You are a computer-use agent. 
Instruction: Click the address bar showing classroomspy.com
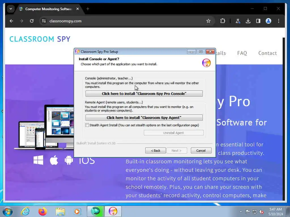click(x=127, y=21)
